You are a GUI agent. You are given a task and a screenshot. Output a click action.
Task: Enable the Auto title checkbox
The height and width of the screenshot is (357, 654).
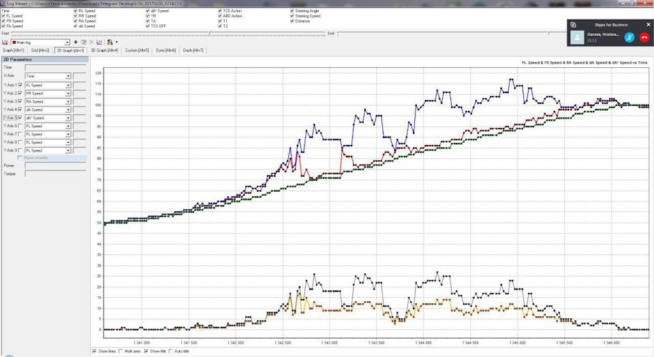point(170,351)
